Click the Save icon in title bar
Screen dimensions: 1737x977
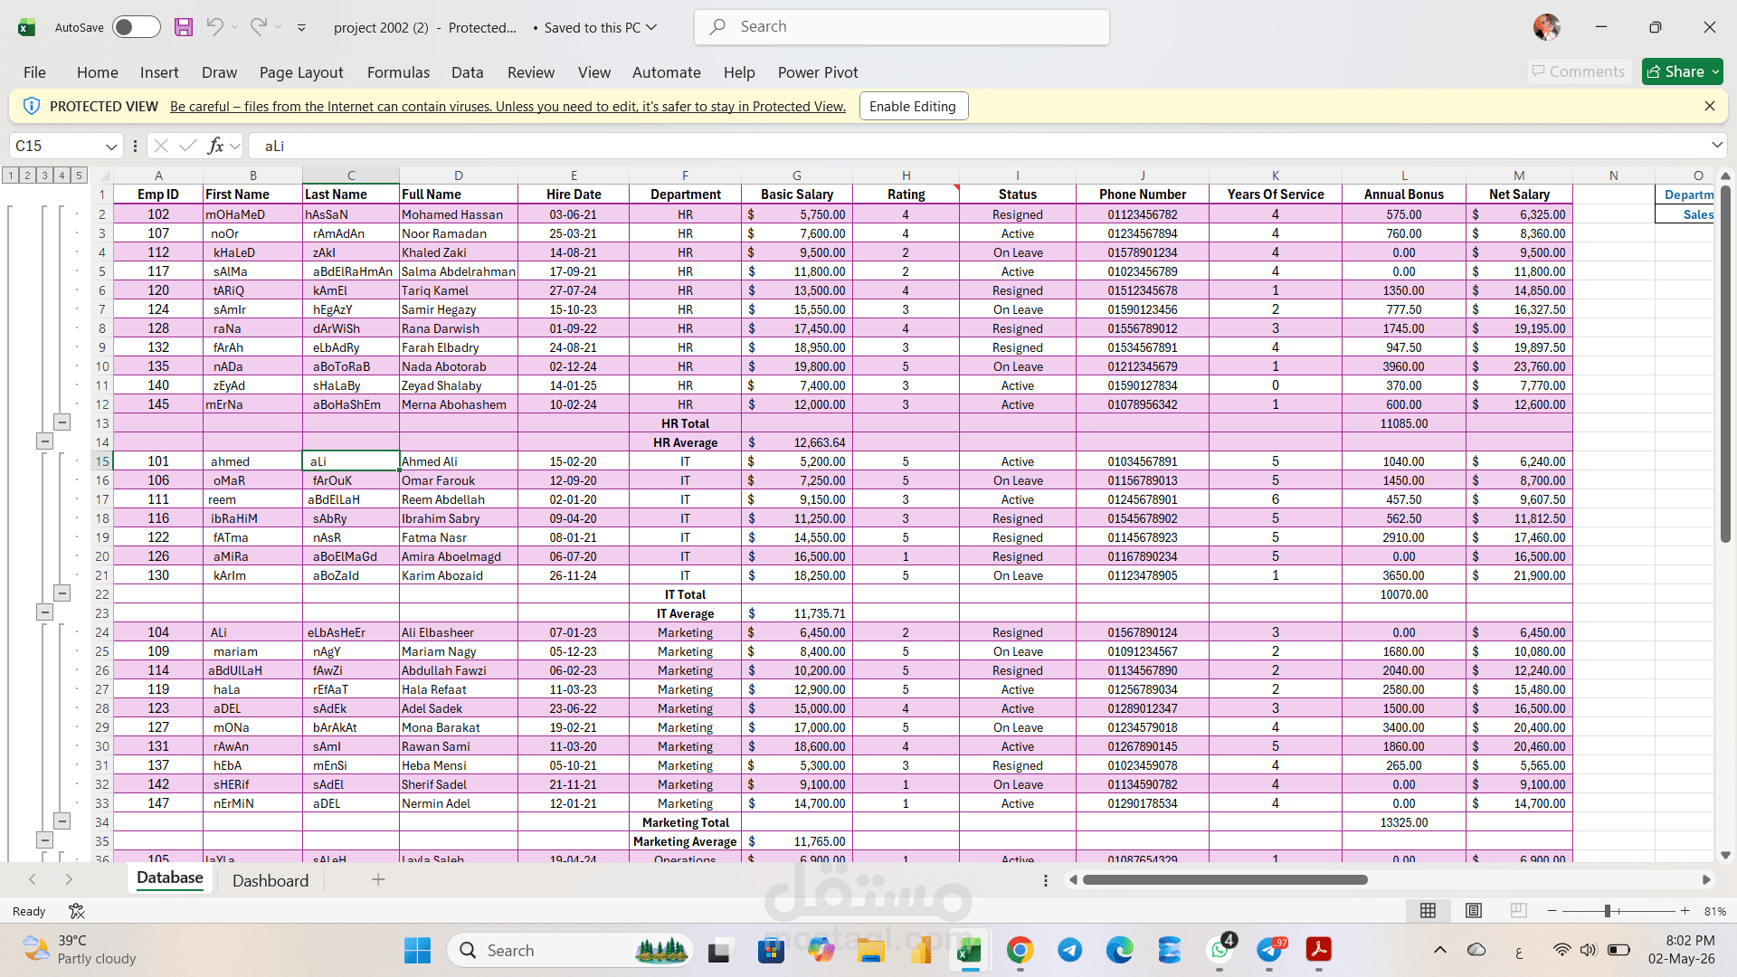click(184, 27)
